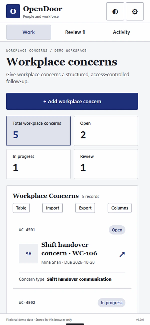Click the WC-4502 record ID
Screen dimensions: 150x325
pyautogui.click(x=27, y=302)
